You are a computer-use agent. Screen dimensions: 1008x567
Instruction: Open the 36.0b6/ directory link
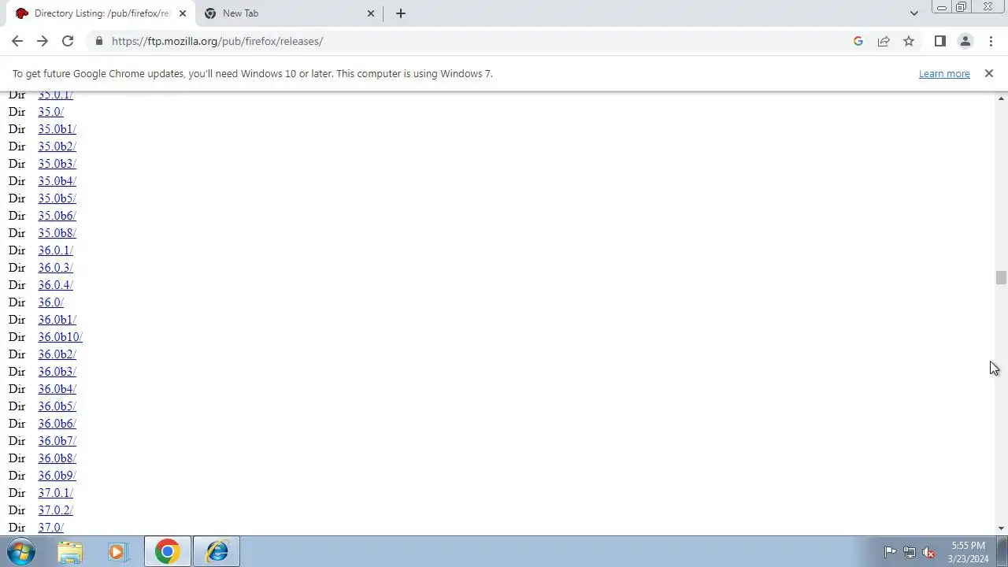57,424
